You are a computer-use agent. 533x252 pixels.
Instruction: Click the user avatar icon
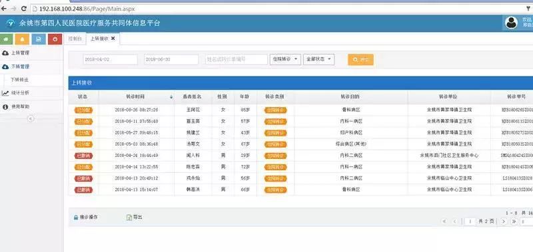pyautogui.click(x=511, y=23)
